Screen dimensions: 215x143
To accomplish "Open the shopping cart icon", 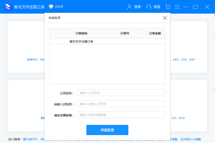I will tap(168, 7).
